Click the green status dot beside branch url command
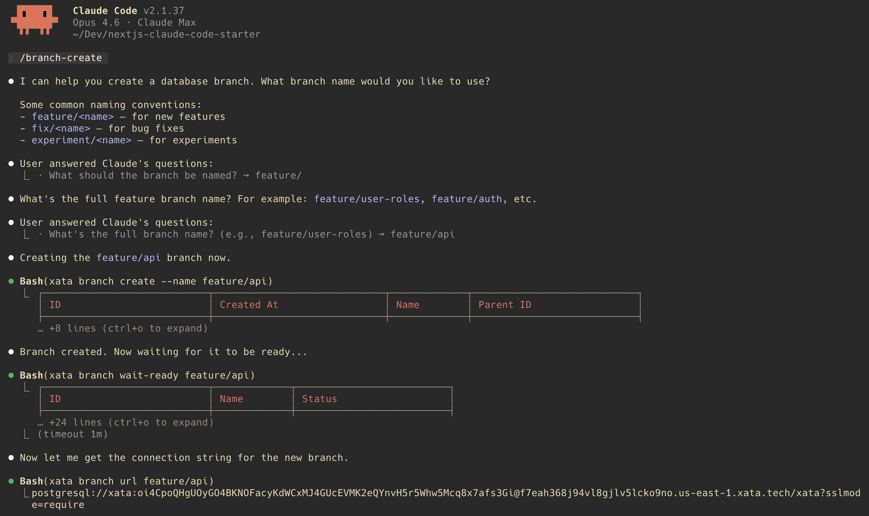Screen dimensions: 869x516 tap(11, 481)
